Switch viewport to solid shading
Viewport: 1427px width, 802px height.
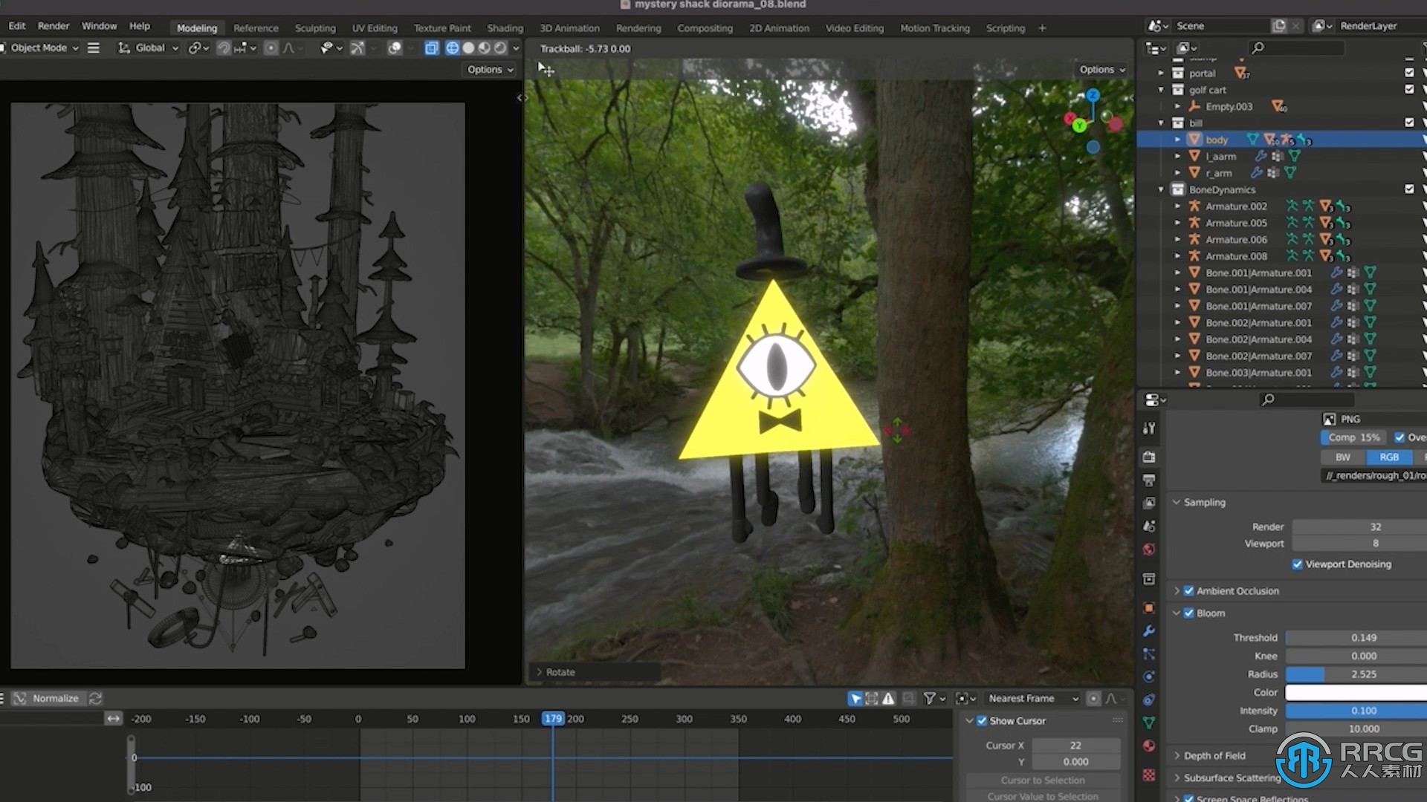[468, 48]
